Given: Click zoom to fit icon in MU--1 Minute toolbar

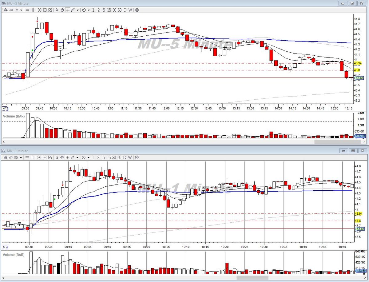Looking at the screenshot, I should pyautogui.click(x=50, y=157).
